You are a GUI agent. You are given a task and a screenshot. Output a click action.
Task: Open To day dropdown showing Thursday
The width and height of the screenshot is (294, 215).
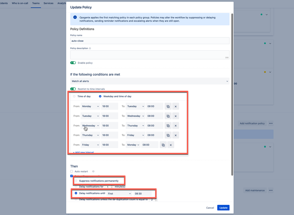pos(135,126)
